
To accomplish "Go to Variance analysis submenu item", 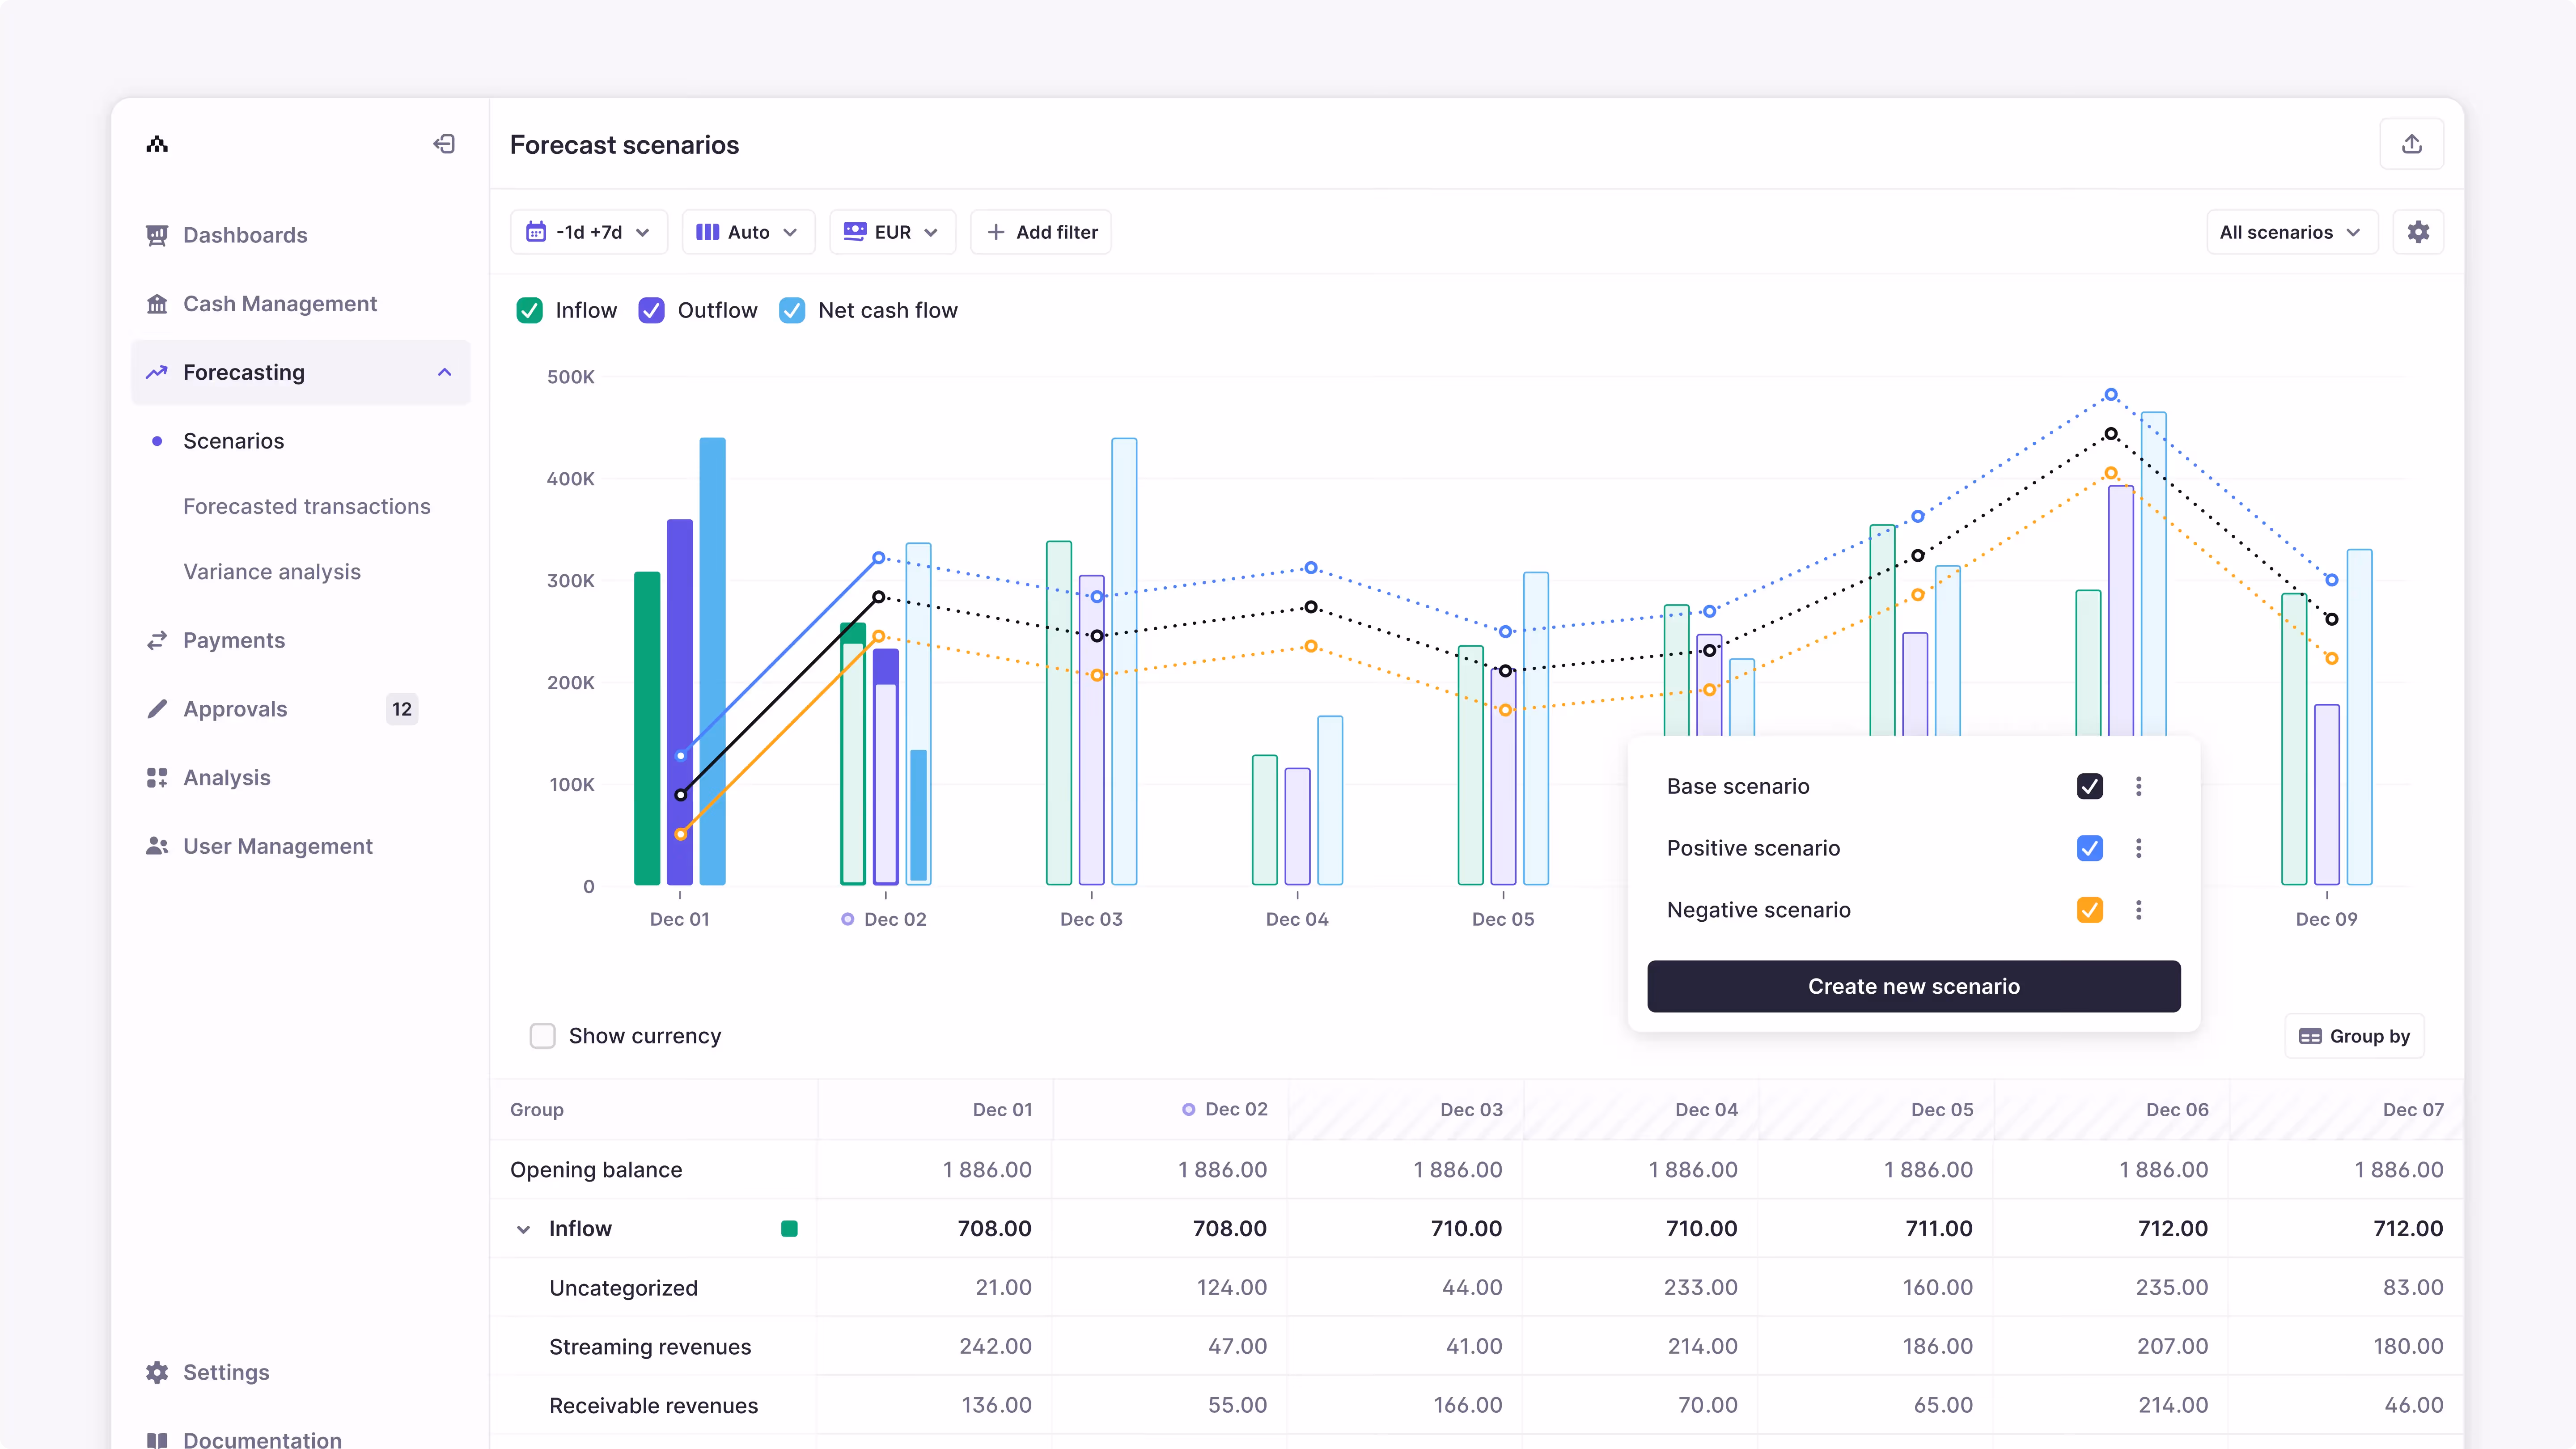I will [x=272, y=571].
